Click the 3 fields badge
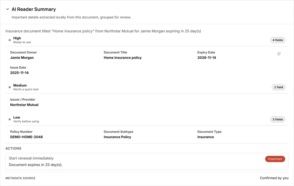The width and height of the screenshot is (294, 186). [278, 120]
